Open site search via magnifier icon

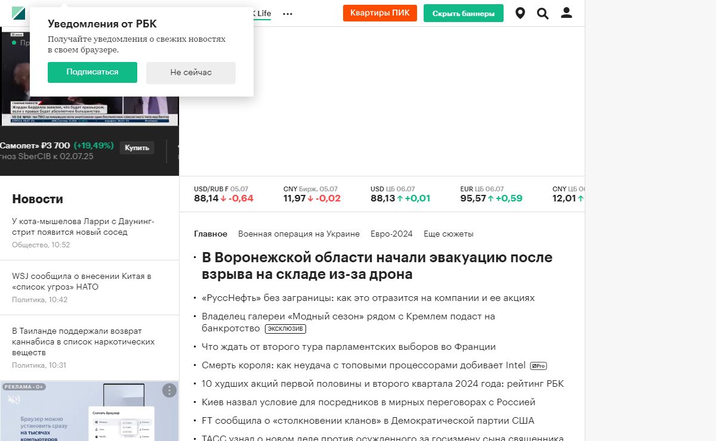[x=543, y=13]
